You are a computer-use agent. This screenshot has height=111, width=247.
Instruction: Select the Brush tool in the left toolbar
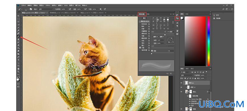pos(18,36)
